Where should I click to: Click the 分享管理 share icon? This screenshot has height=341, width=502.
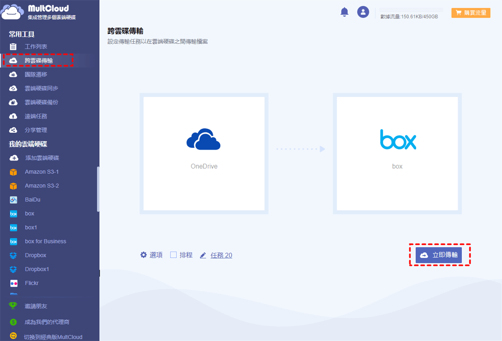[13, 130]
